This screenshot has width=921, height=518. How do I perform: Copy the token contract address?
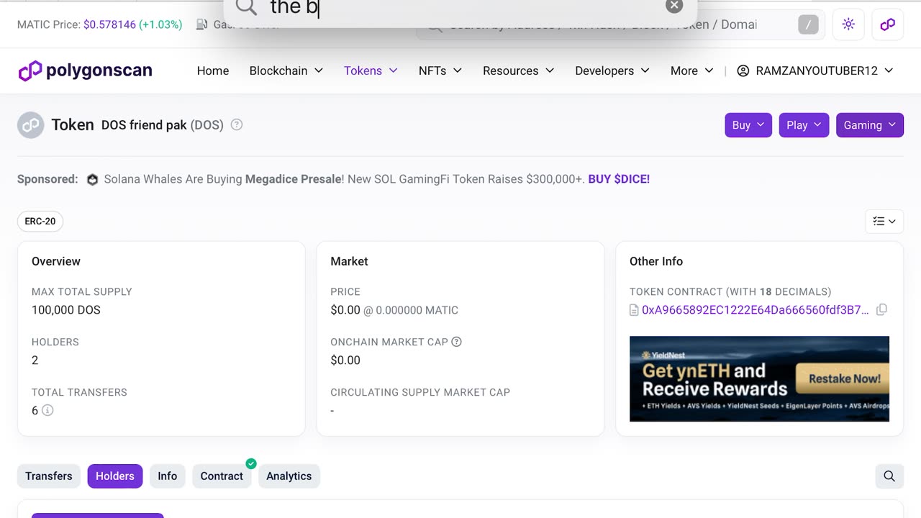[881, 309]
